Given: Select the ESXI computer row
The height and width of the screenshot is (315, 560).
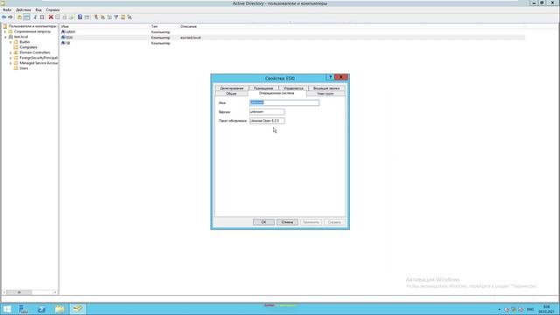Looking at the screenshot, I should point(293,38).
